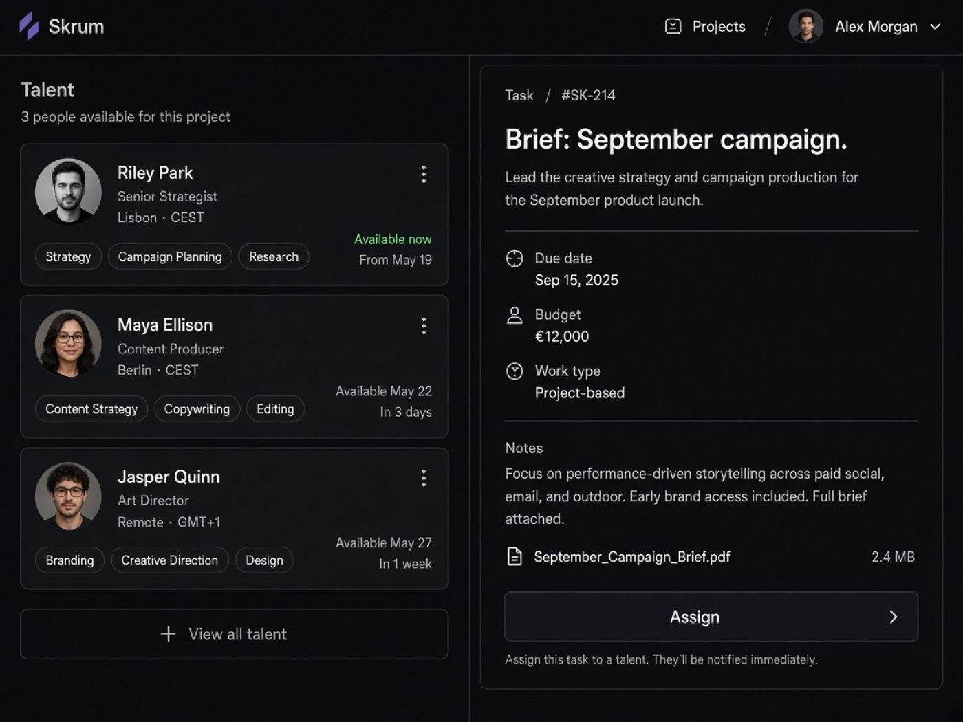The image size is (963, 722).
Task: Click the Project-based work type value
Action: [580, 393]
